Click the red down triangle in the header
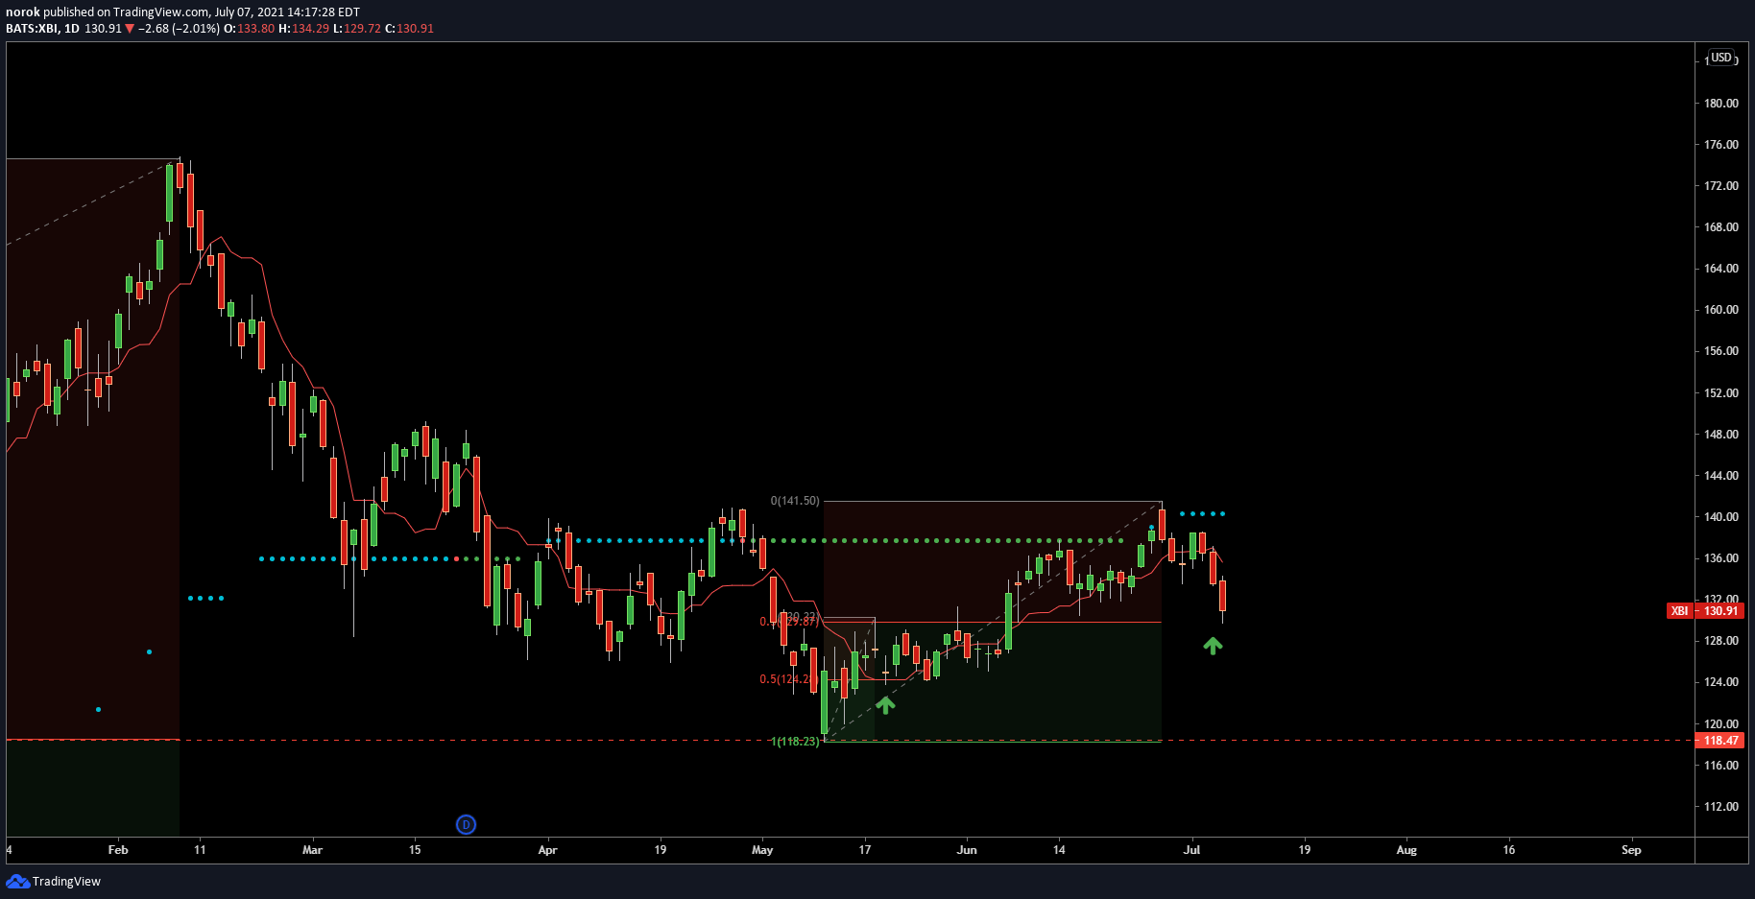The width and height of the screenshot is (1755, 899). [130, 29]
